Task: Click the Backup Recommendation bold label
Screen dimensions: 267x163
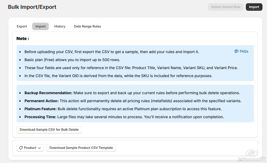Action: click(x=48, y=93)
